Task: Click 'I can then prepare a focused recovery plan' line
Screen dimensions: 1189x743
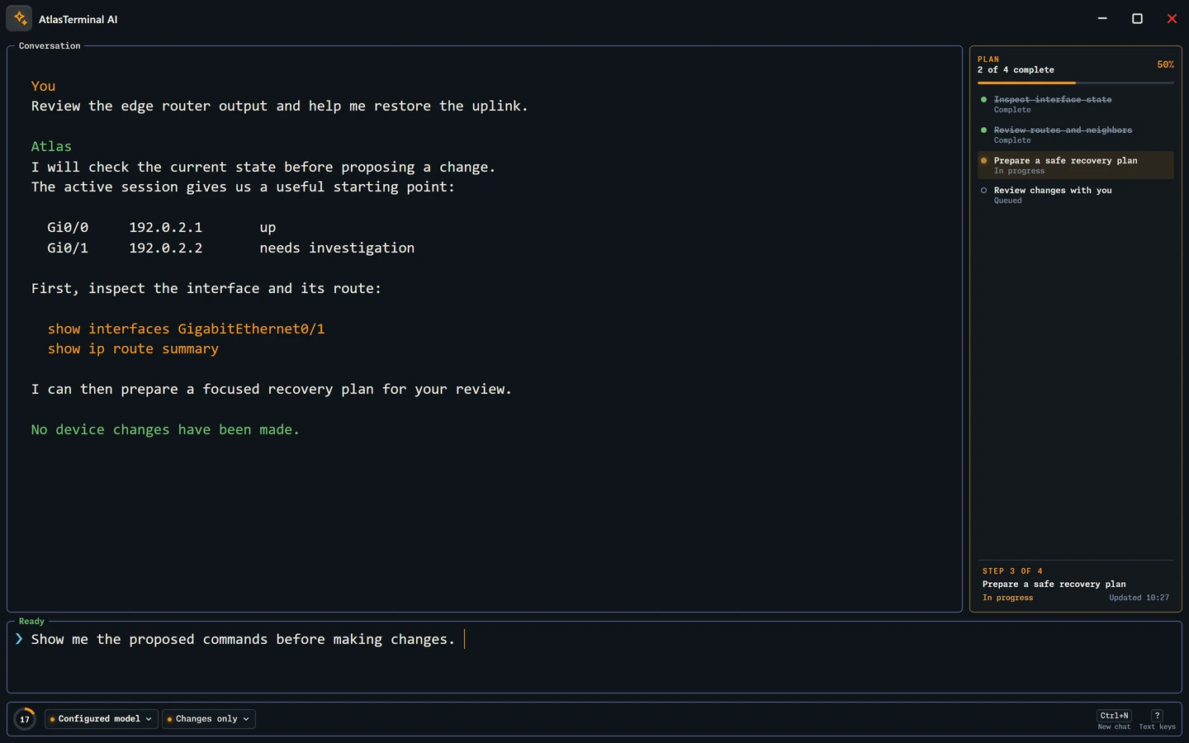Action: tap(272, 389)
